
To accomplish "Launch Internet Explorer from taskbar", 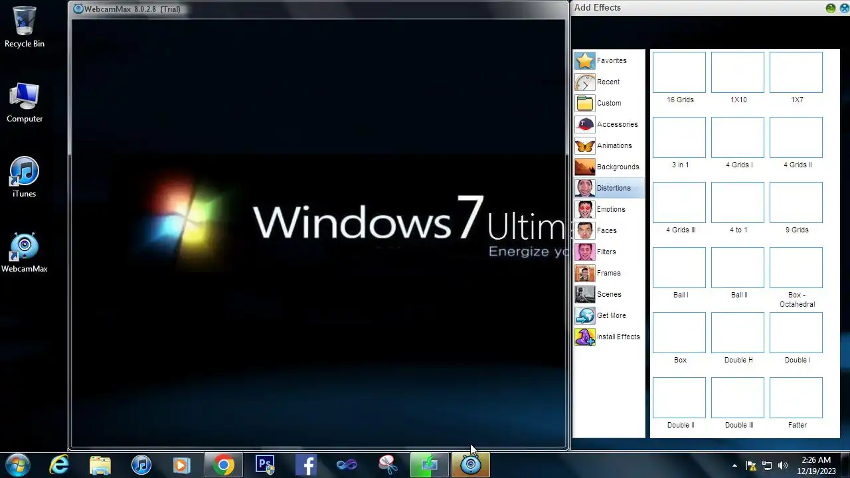I will [x=59, y=465].
